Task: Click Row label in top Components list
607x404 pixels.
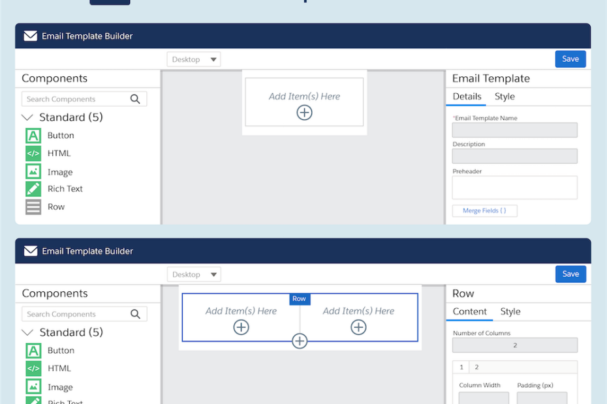Action: [56, 207]
